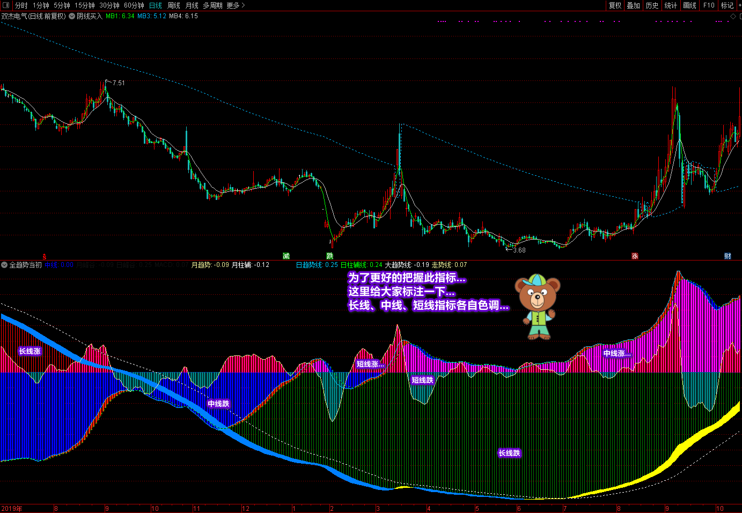742x513 pixels.
Task: Click the red 涨 event marker
Action: coord(635,256)
